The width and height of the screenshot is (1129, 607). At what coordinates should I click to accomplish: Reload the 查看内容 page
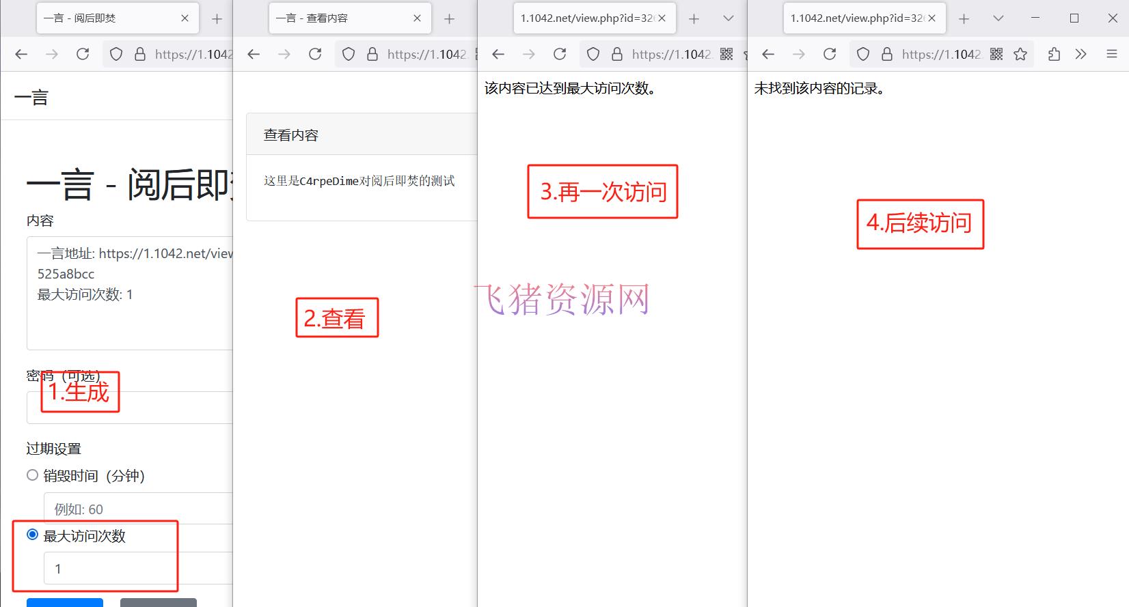coord(315,54)
